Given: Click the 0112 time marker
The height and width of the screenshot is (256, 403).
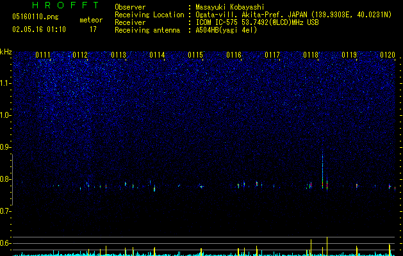Looking at the screenshot, I should [80, 55].
